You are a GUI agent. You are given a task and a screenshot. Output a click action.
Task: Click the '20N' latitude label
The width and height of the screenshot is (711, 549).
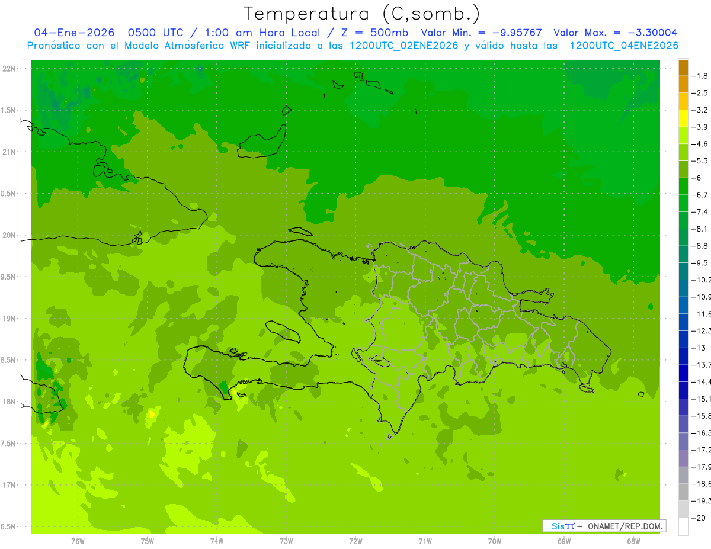(x=9, y=235)
